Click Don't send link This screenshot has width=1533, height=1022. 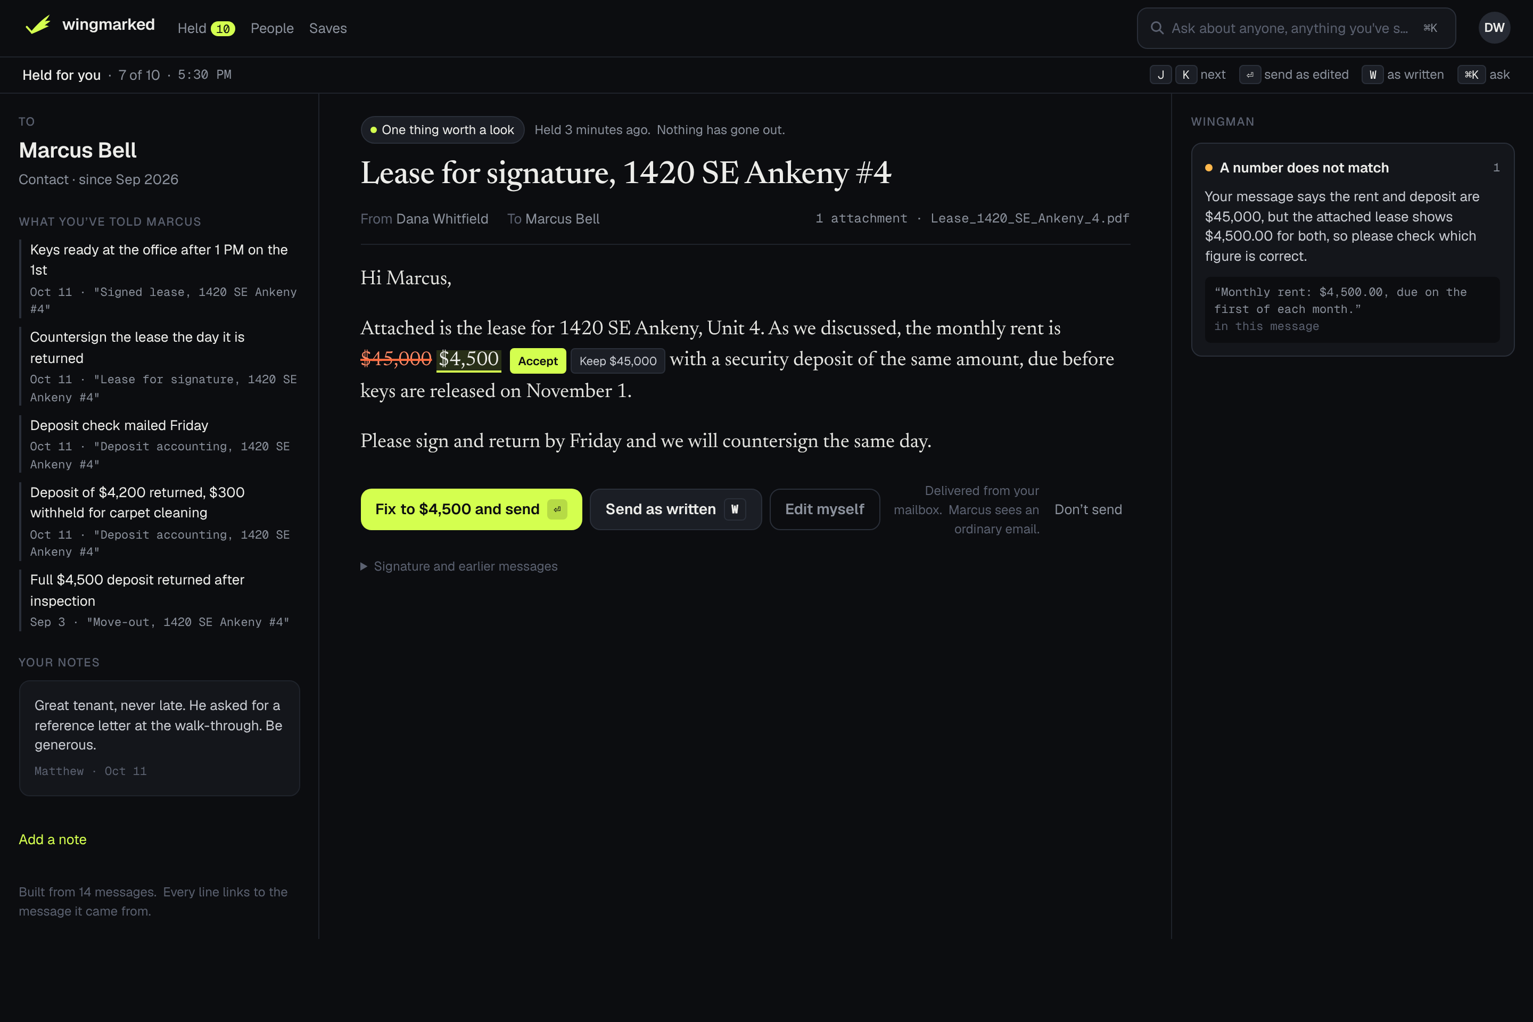pos(1088,510)
